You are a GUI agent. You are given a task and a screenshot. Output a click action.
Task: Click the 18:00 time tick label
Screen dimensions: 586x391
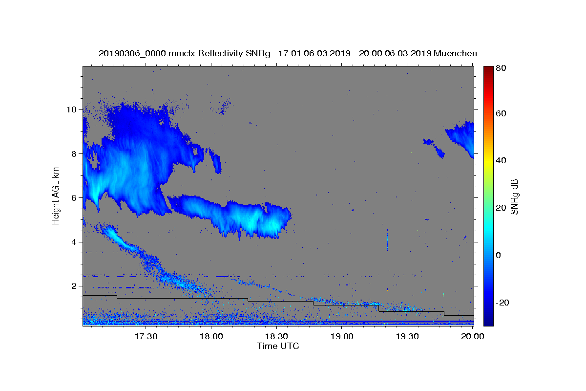coord(211,336)
